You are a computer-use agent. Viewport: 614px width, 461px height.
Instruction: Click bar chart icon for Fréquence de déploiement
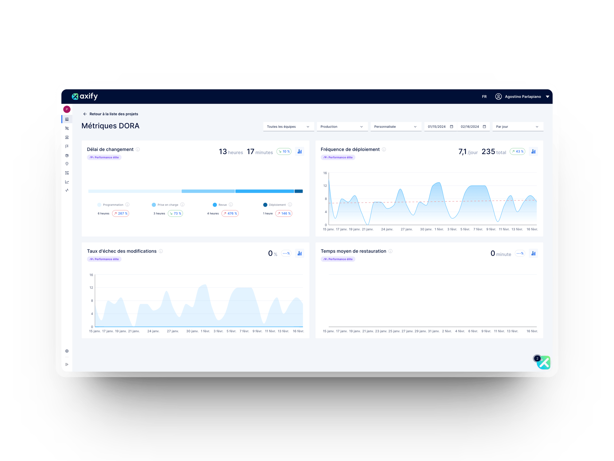coord(533,152)
